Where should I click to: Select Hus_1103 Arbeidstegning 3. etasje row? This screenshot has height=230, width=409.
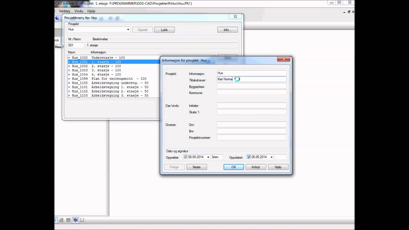tap(114, 95)
